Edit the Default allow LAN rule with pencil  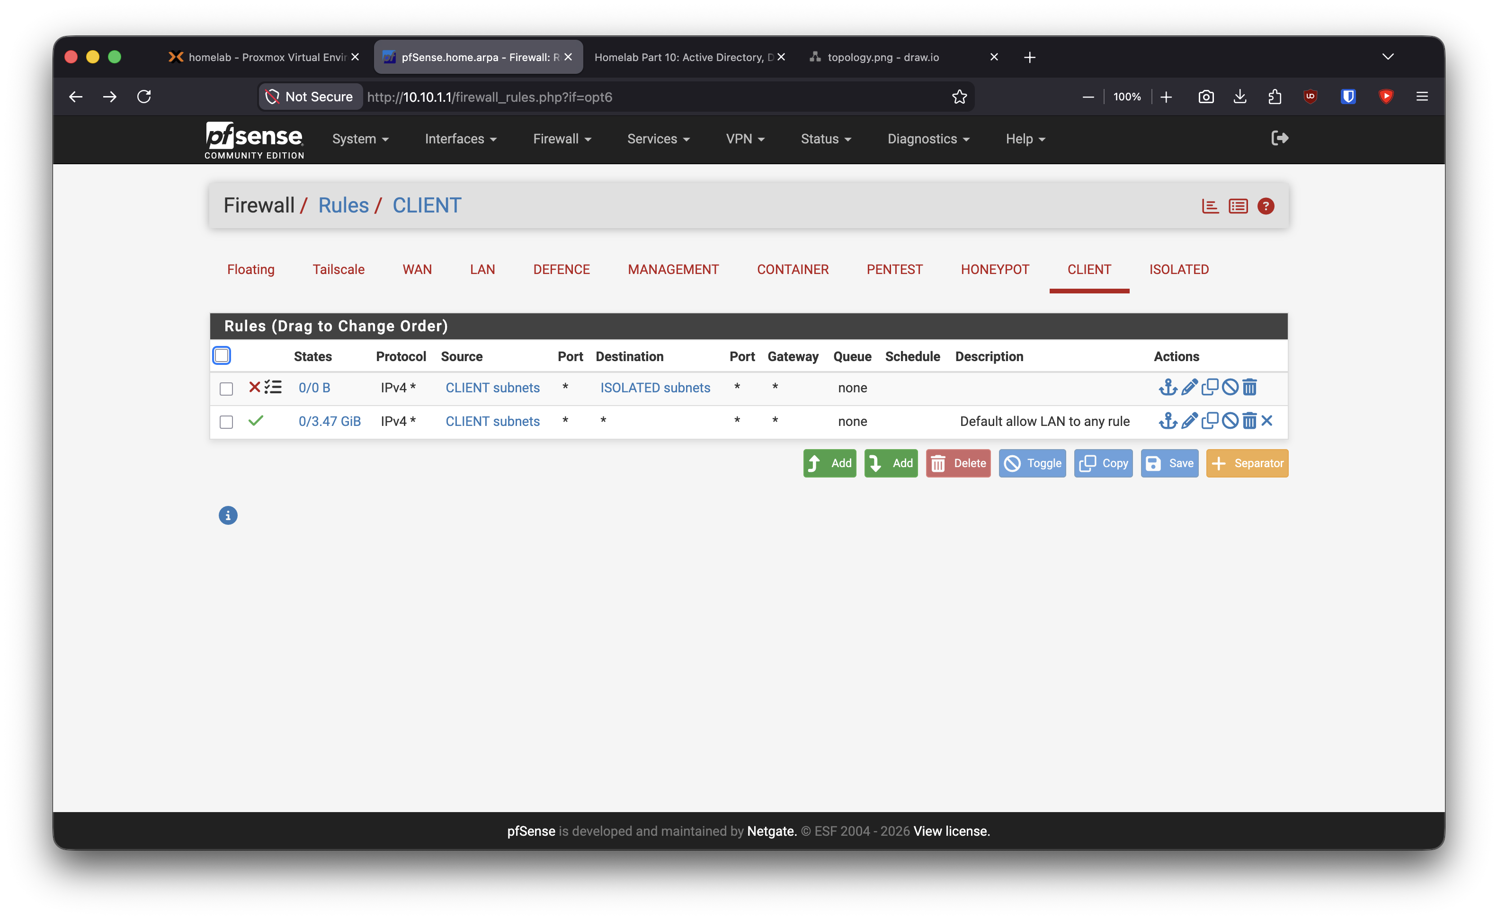(1189, 420)
